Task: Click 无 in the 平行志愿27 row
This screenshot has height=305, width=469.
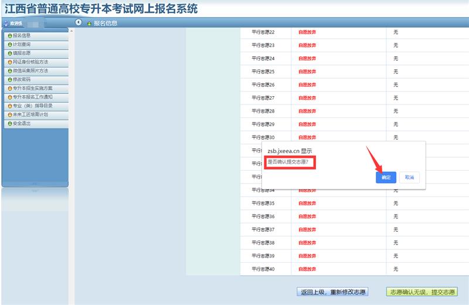Action: point(395,98)
